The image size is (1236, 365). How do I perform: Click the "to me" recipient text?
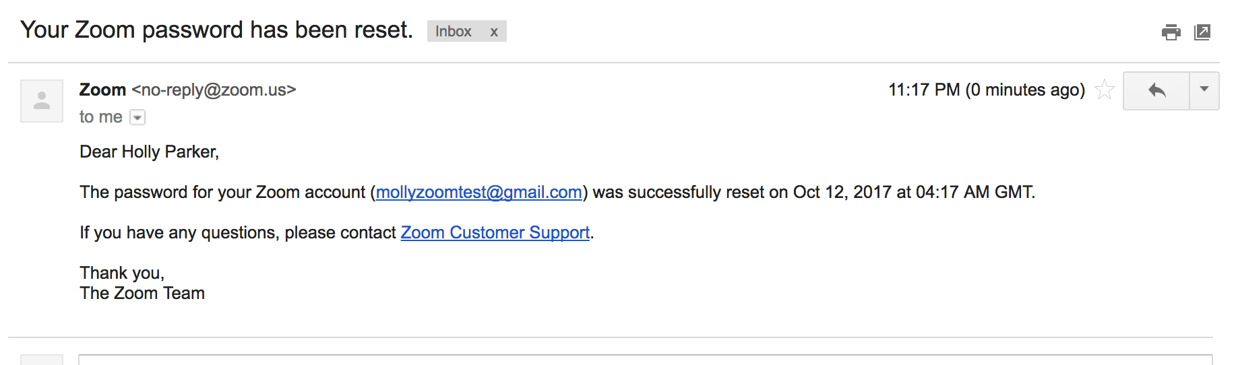[x=100, y=117]
